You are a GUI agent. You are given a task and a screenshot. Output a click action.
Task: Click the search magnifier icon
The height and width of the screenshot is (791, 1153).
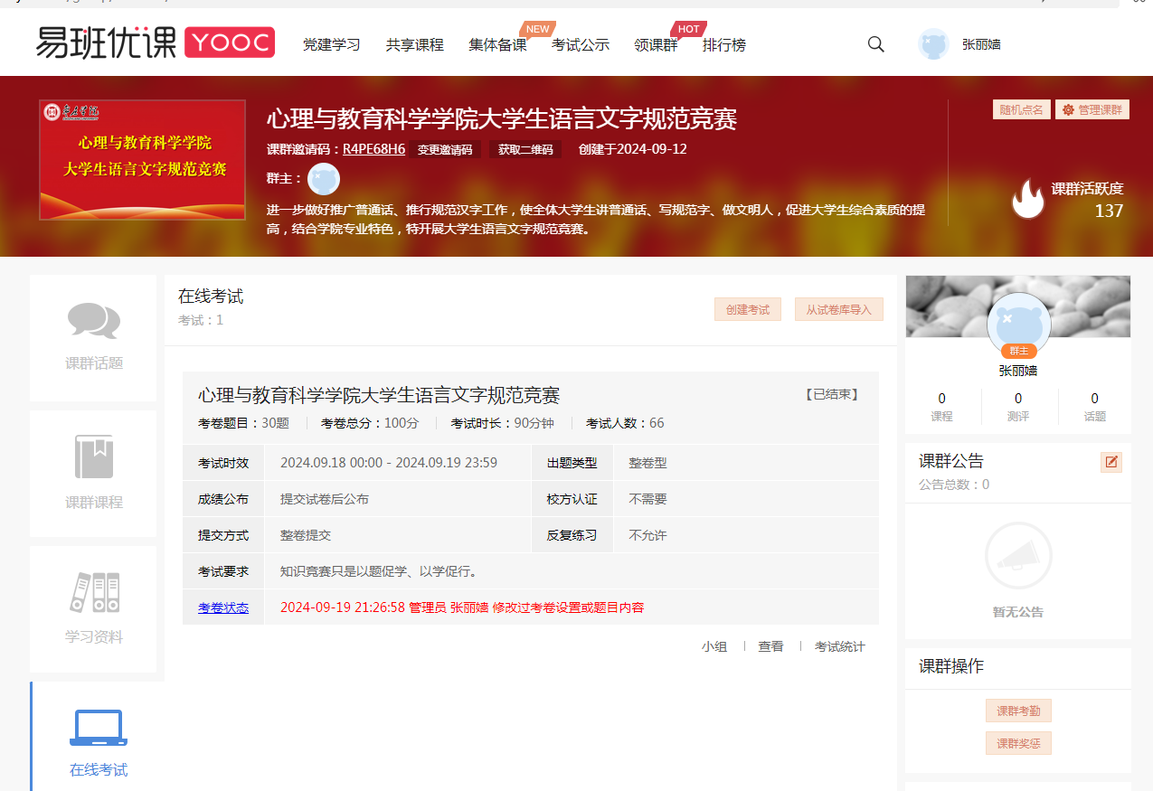[874, 43]
